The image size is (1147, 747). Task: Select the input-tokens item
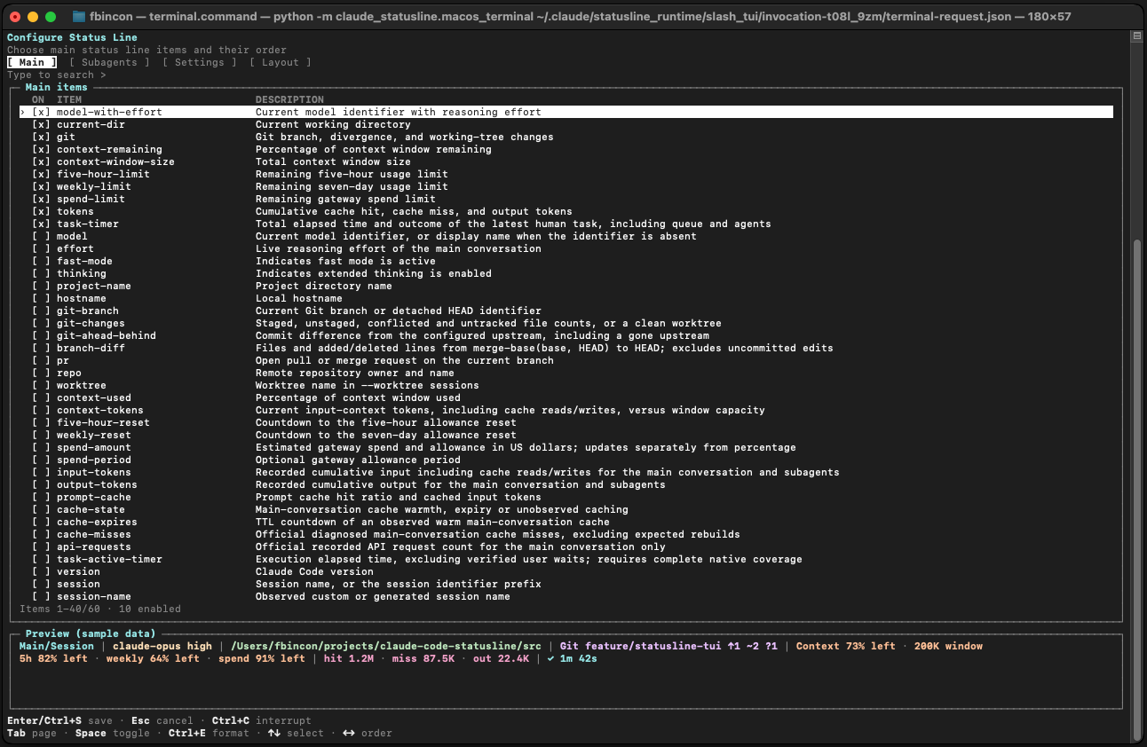(x=94, y=473)
